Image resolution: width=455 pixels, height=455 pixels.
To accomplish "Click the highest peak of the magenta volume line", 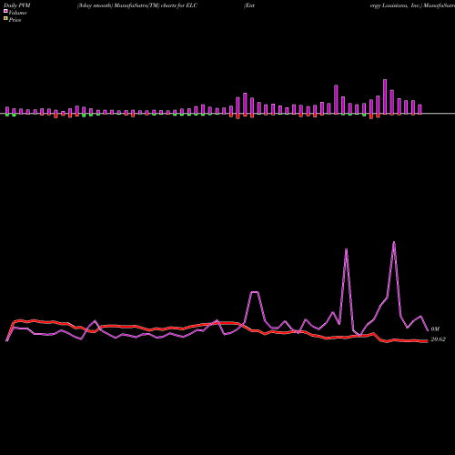I will click(394, 242).
